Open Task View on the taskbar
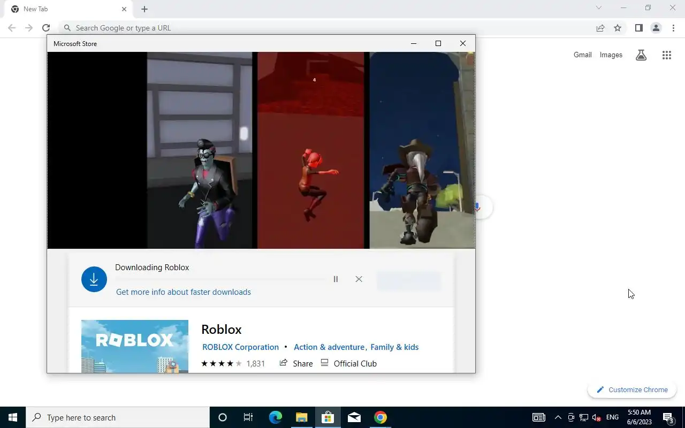 pos(248,417)
